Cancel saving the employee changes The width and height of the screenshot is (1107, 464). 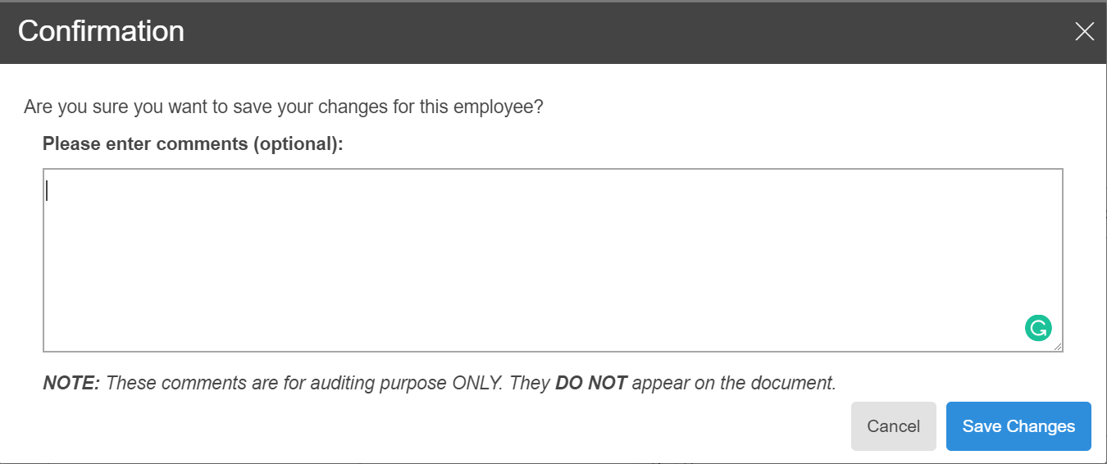point(893,426)
